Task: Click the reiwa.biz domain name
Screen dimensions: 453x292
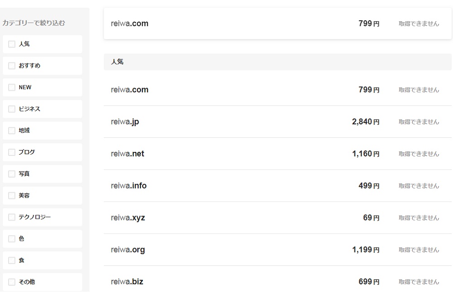Action: [x=127, y=282]
